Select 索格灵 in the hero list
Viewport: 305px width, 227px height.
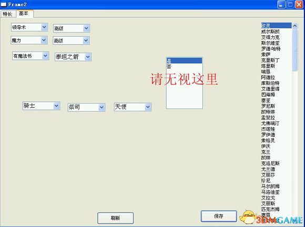click(276, 140)
